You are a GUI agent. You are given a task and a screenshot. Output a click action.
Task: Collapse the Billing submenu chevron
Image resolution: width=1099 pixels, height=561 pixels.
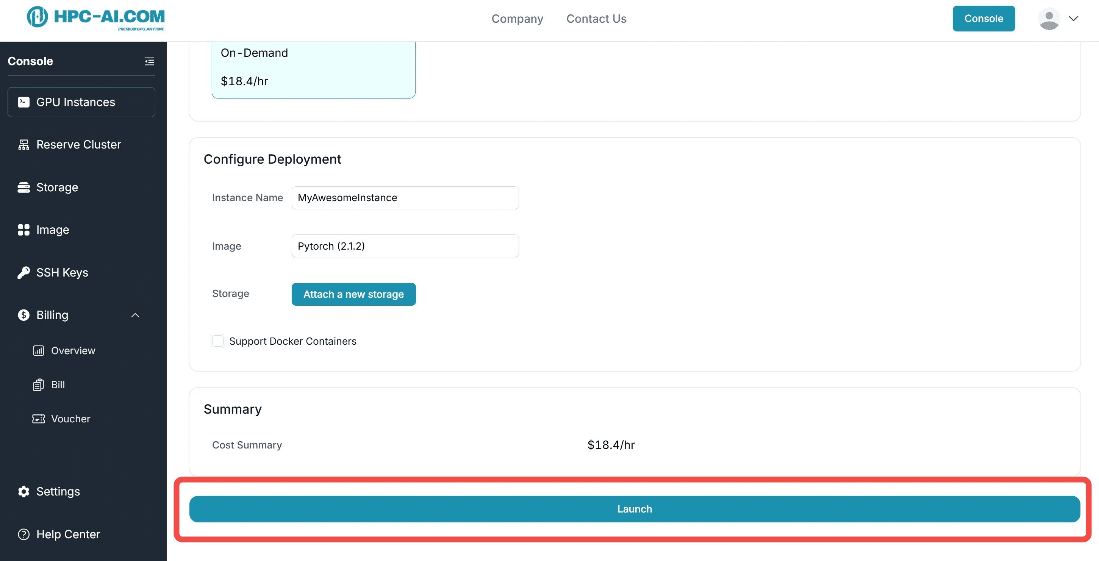135,315
